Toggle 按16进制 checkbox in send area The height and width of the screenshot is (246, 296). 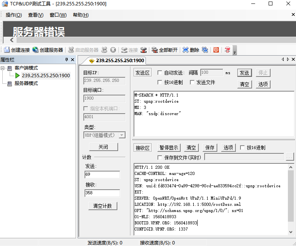(x=160, y=82)
